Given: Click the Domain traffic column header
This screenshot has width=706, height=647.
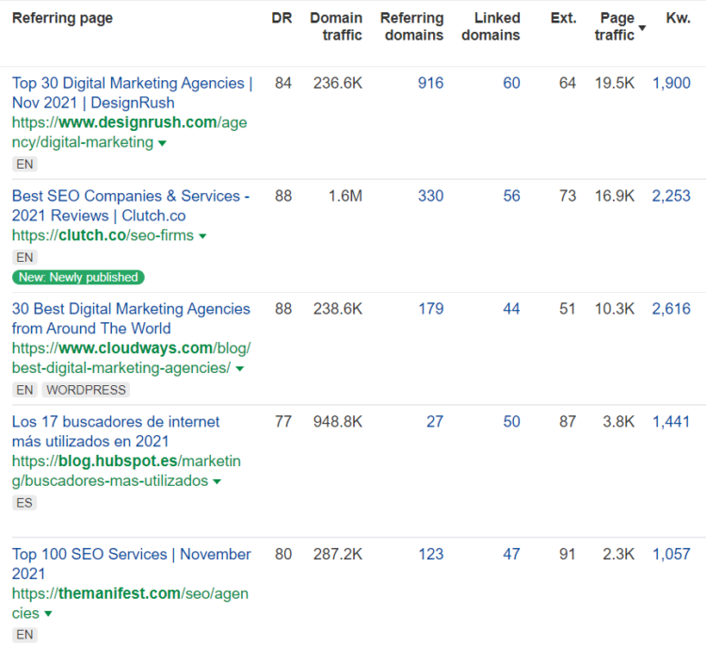Looking at the screenshot, I should tap(336, 26).
